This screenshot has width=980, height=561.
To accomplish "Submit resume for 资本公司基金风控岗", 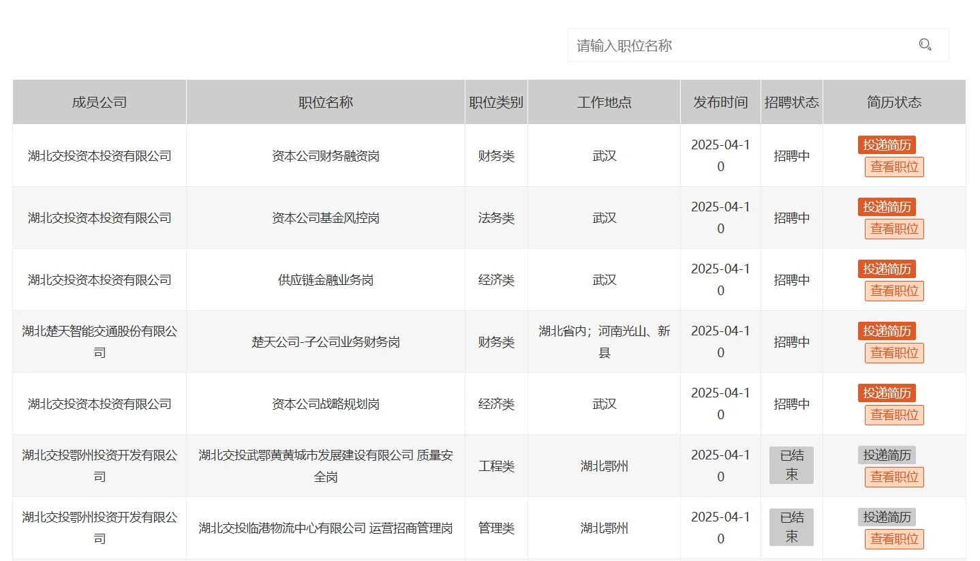I will point(887,207).
